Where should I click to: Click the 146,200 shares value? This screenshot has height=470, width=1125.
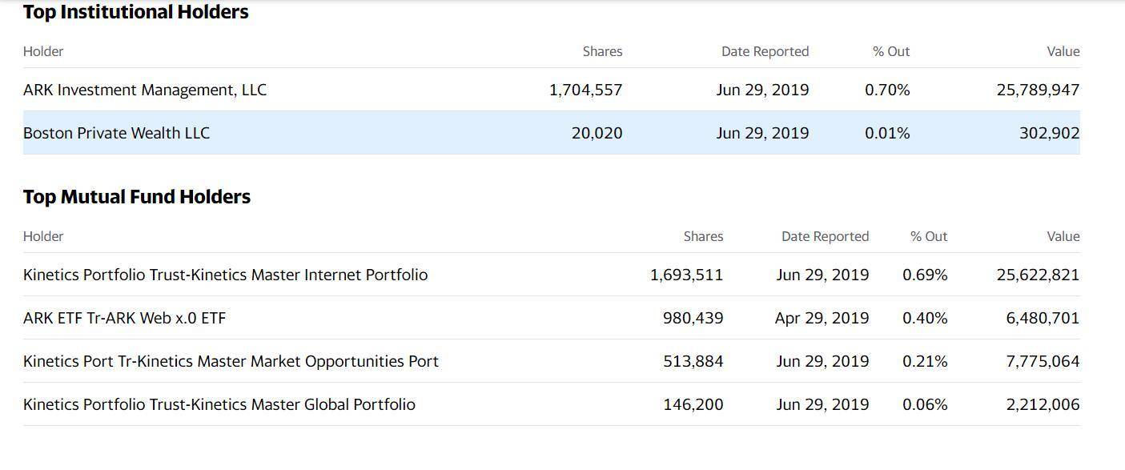[693, 404]
